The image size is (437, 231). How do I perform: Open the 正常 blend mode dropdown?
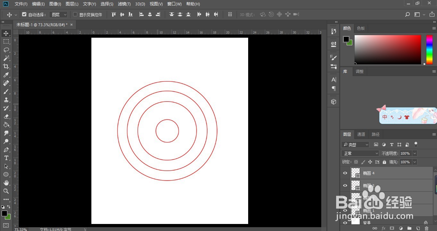coord(360,153)
